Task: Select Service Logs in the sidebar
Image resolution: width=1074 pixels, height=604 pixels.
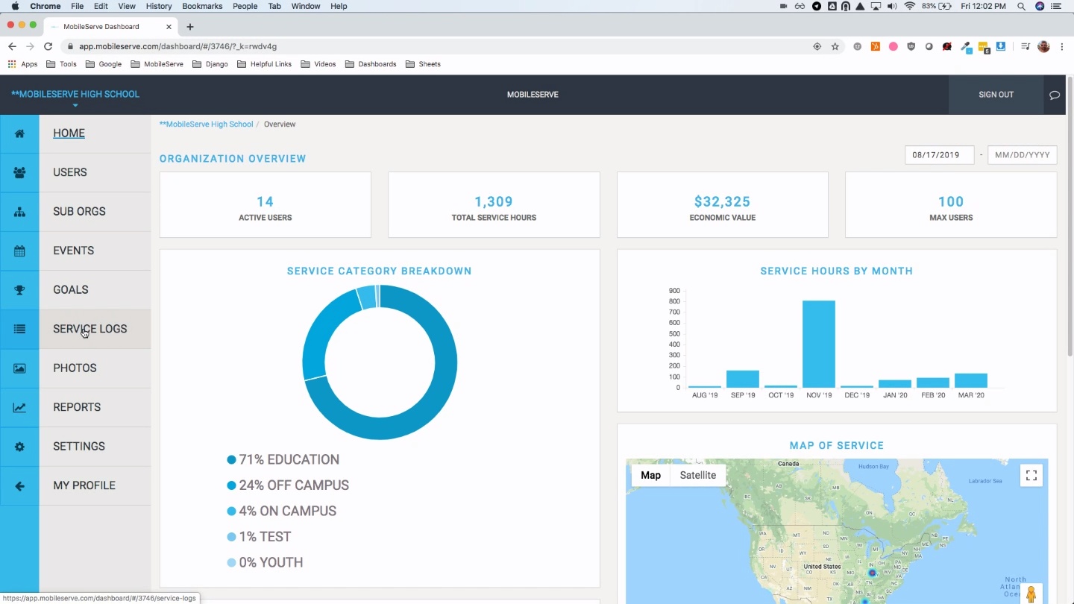Action: (89, 329)
